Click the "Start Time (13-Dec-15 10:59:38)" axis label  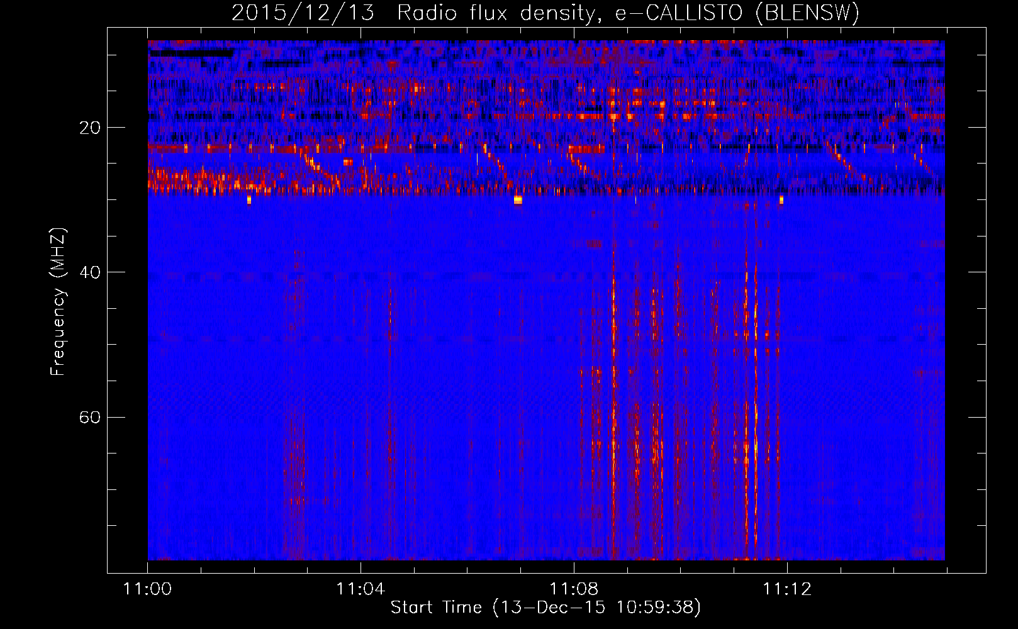tap(545, 608)
